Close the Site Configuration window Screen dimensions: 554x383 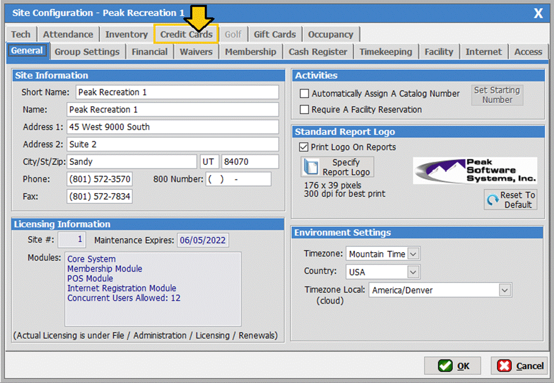[x=538, y=14]
